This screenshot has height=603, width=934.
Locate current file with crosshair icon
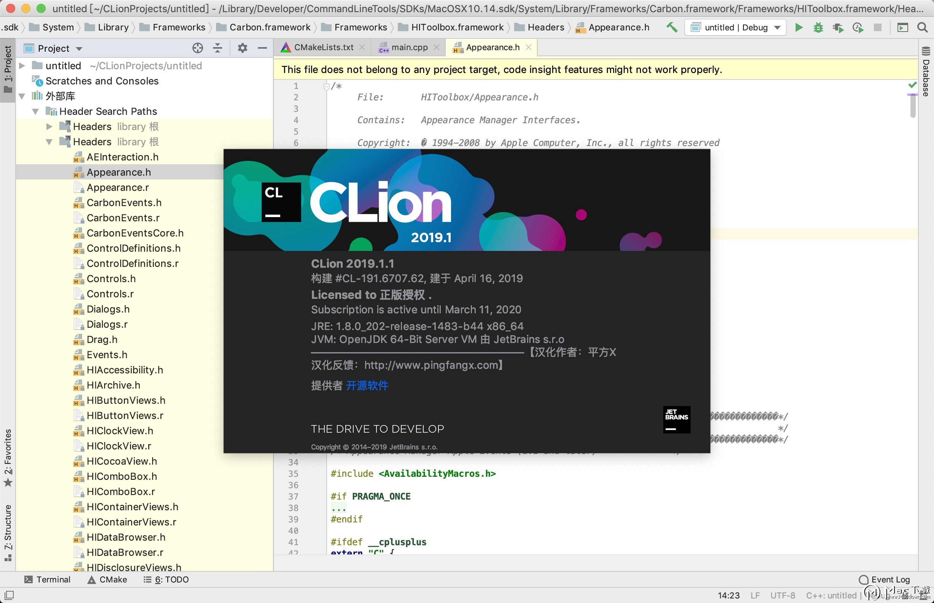click(x=198, y=48)
